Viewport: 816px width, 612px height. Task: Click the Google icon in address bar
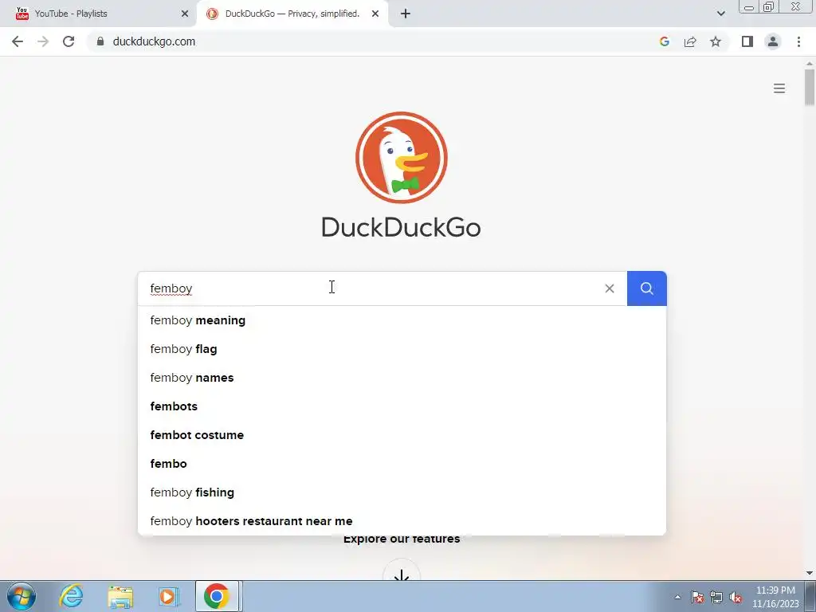[665, 41]
